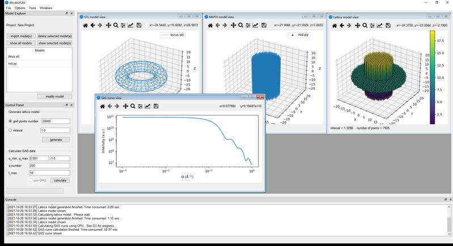Float the Console panel

445,200
